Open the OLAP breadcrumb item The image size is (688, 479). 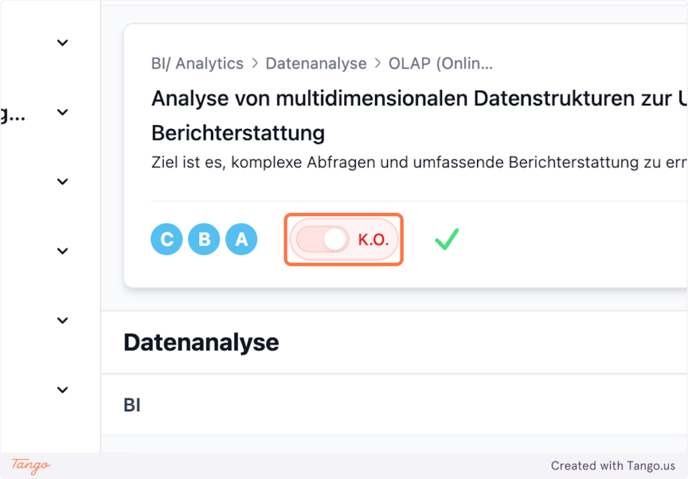click(x=441, y=64)
